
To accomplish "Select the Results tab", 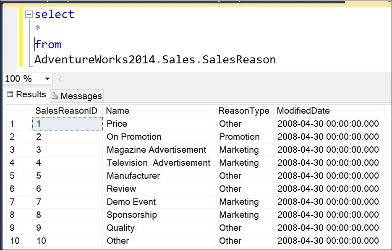I will tap(27, 94).
